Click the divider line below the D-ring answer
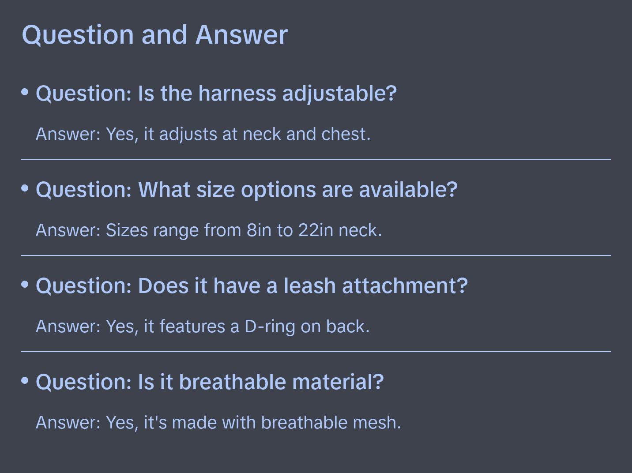Screen dimensions: 632x473 point(316,352)
